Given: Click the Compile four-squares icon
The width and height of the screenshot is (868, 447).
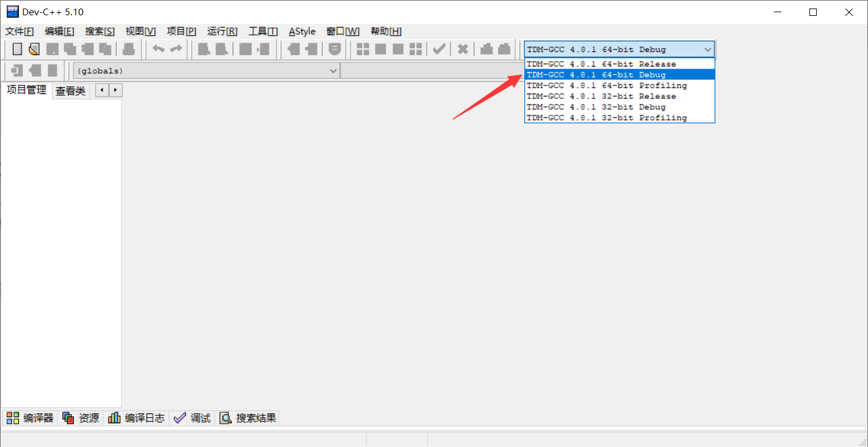Looking at the screenshot, I should click(x=363, y=49).
